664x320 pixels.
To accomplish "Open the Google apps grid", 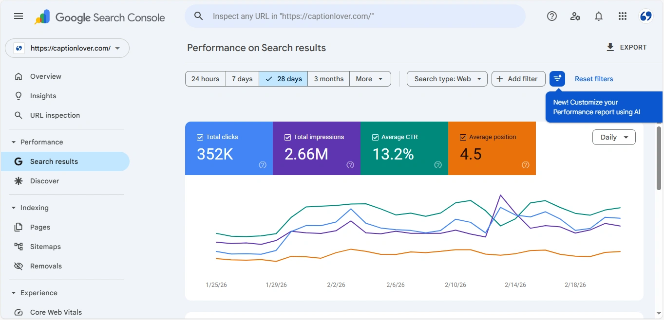I will click(x=622, y=16).
